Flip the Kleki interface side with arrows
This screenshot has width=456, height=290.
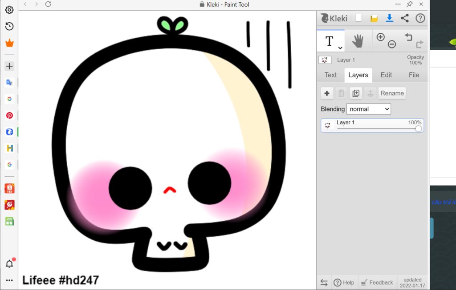click(x=324, y=282)
